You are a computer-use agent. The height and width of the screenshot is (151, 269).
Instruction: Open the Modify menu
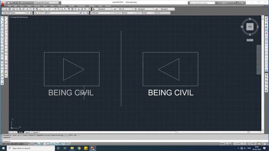pyautogui.click(x=71, y=6)
